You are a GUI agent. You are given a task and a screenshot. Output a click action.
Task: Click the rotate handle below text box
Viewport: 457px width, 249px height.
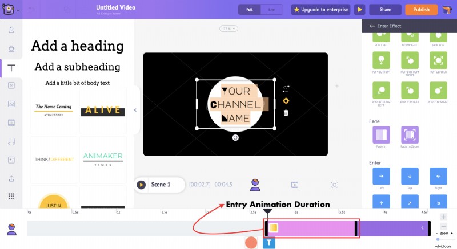pyautogui.click(x=235, y=137)
